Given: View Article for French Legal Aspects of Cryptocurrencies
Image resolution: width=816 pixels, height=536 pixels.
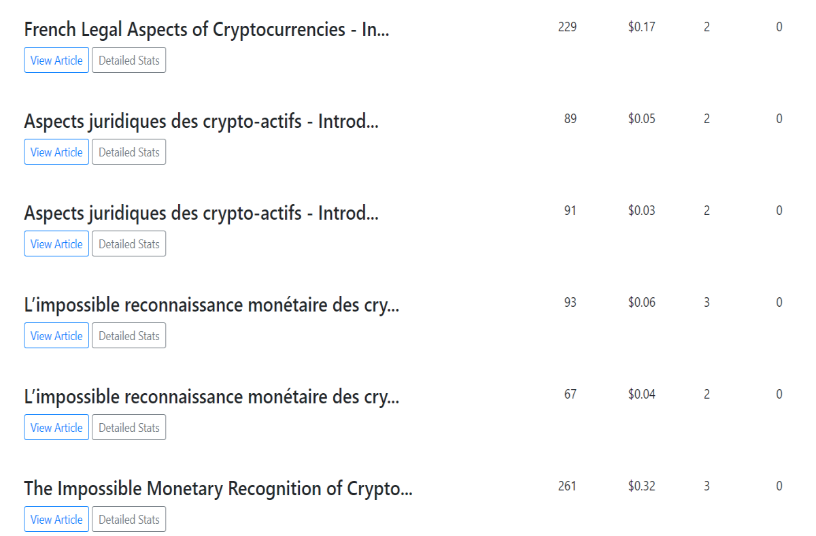Looking at the screenshot, I should click(56, 60).
